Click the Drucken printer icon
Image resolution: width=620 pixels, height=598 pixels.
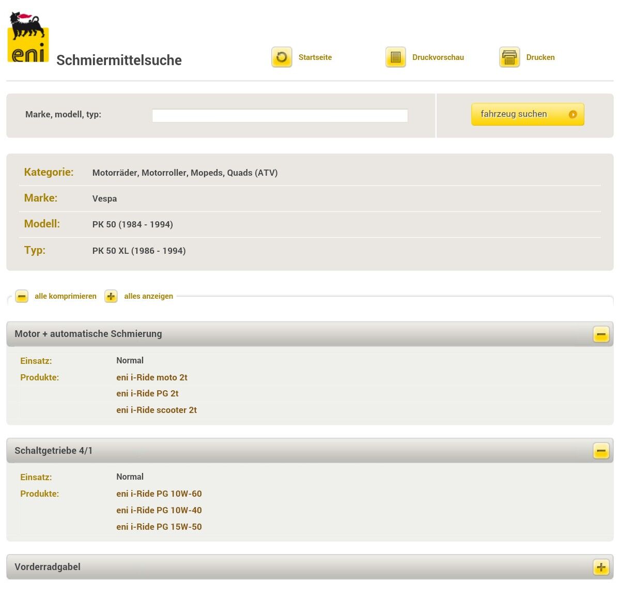coord(509,57)
